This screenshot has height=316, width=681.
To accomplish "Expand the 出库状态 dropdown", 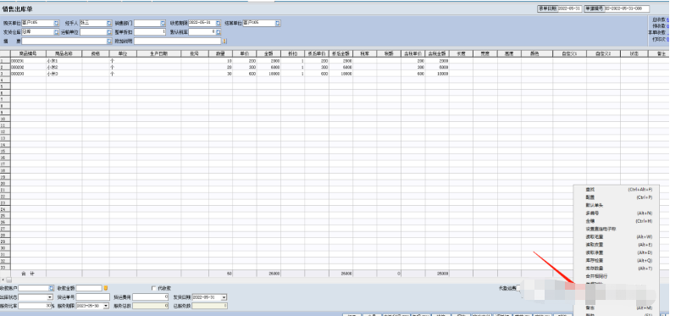I will [50, 297].
